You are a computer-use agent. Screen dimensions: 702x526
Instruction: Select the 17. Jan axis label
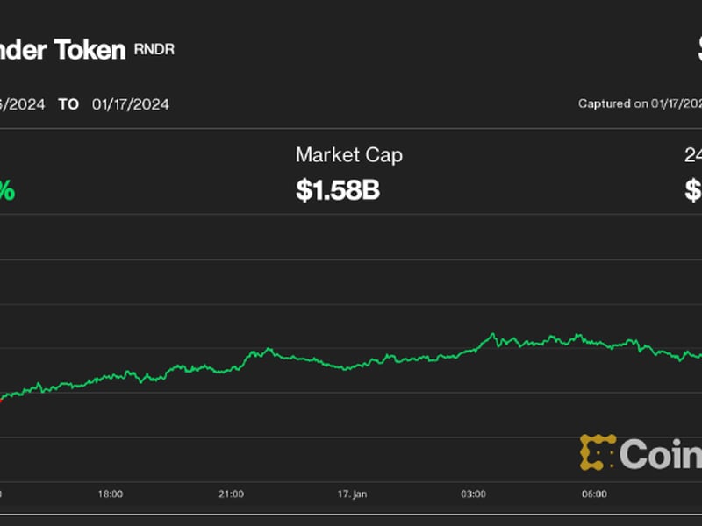coord(353,494)
